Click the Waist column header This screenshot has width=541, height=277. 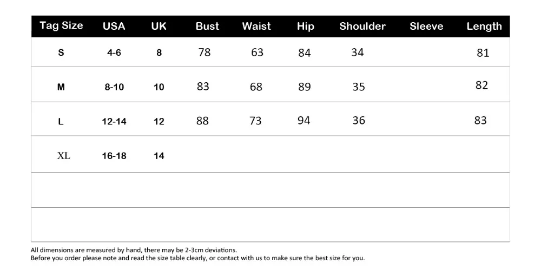(x=256, y=26)
